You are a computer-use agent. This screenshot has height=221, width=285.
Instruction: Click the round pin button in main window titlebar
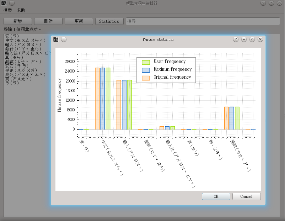coord(12,3)
